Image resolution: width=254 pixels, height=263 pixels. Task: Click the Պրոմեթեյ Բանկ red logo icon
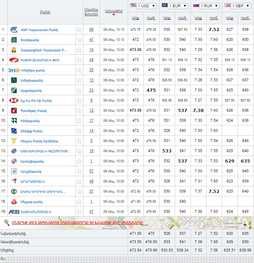(14, 111)
